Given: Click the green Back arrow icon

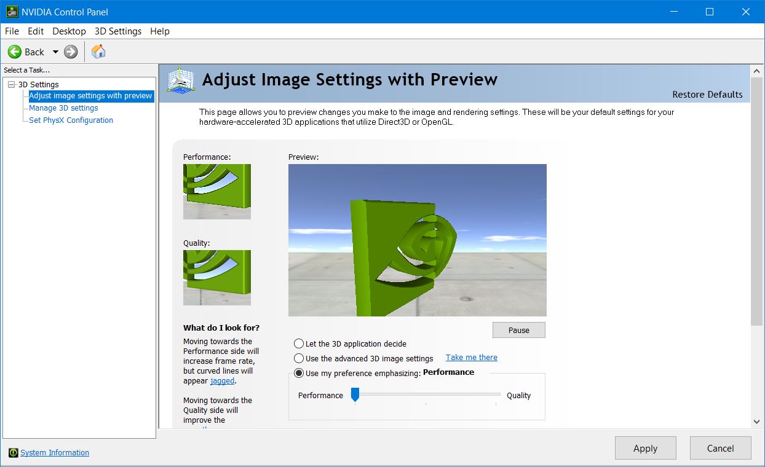Looking at the screenshot, I should (x=15, y=52).
